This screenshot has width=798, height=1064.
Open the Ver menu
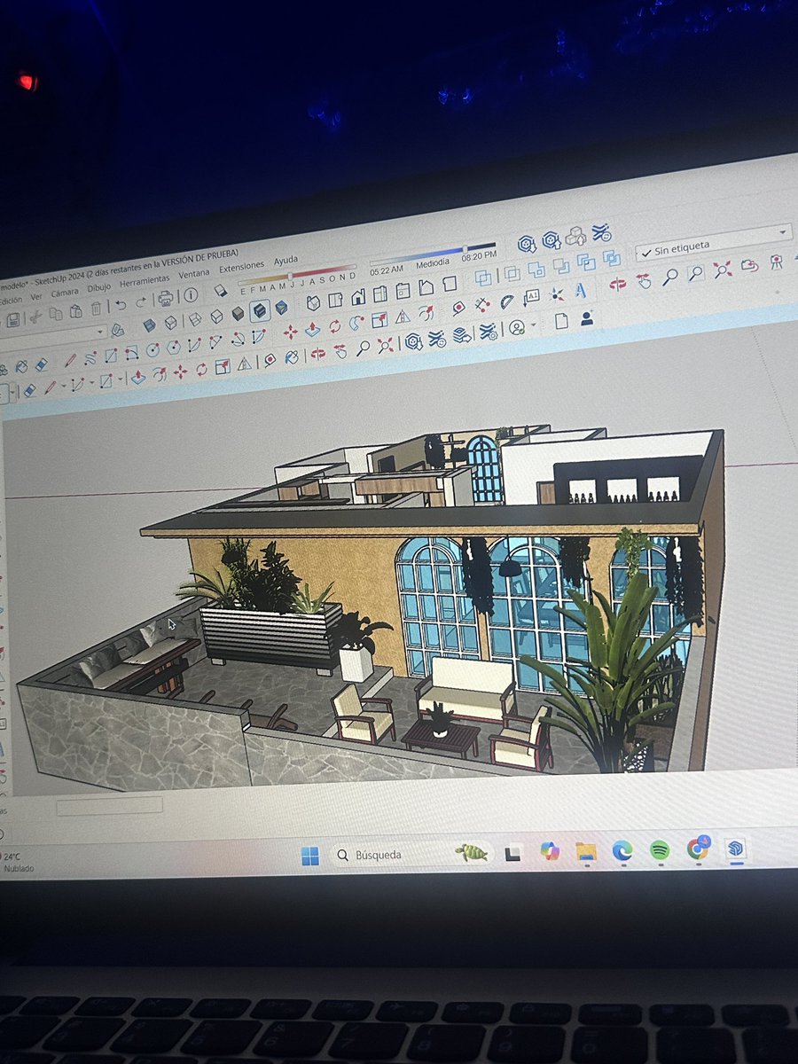tap(36, 296)
